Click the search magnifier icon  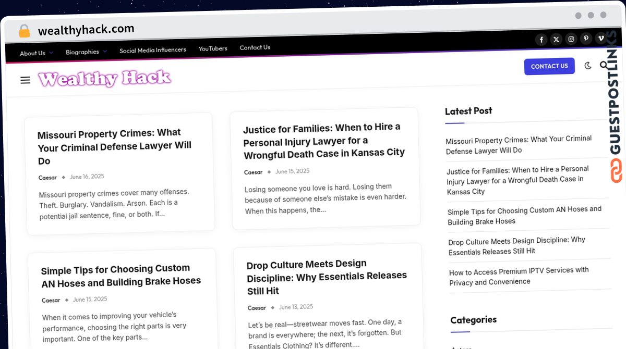[x=604, y=65]
